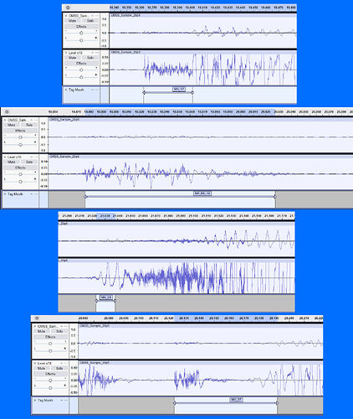Screen dimensions: 353x419
Task: Open Tag Mouth track name dropdown, second panel
Action: pos(15,194)
